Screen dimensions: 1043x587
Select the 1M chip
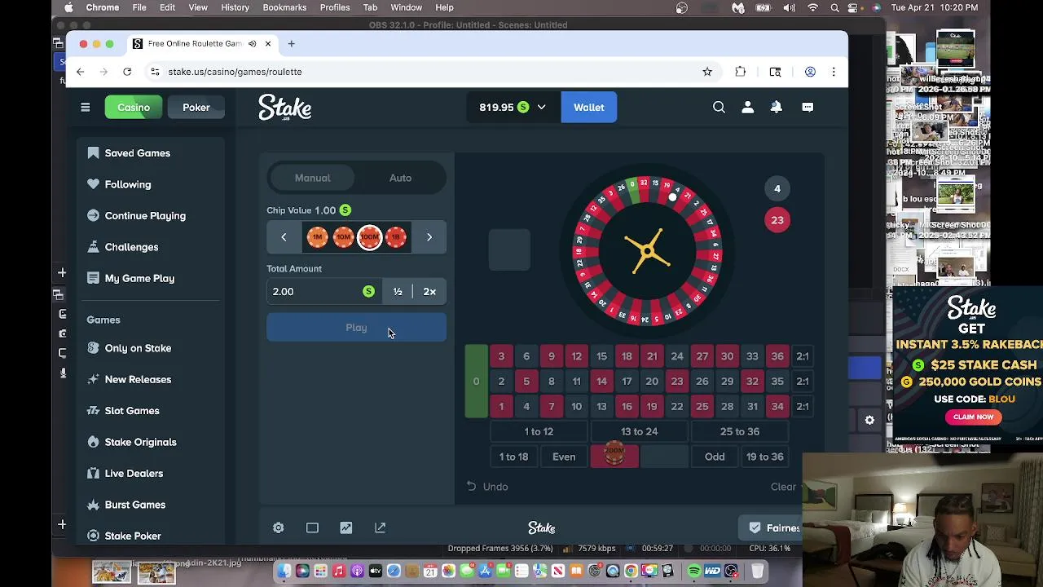[317, 237]
